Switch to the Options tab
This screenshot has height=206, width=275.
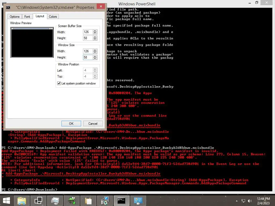coord(15,17)
